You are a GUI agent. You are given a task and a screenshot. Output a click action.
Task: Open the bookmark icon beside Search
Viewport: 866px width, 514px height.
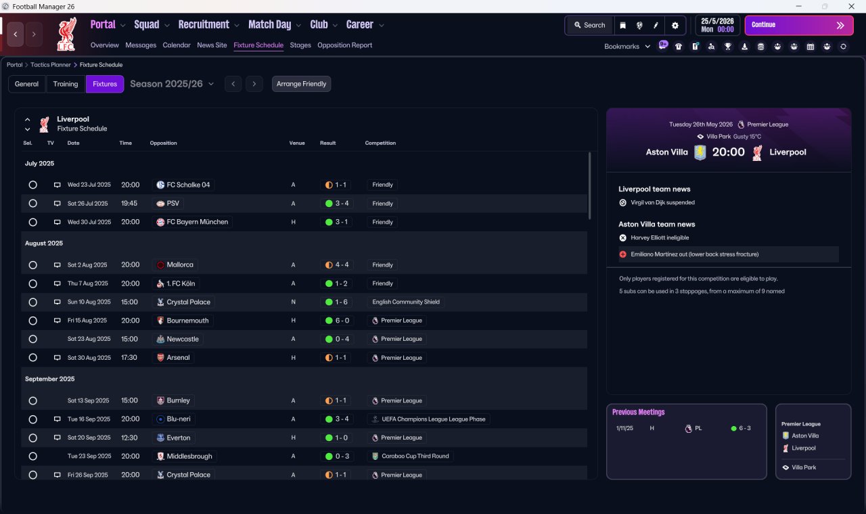pyautogui.click(x=622, y=25)
